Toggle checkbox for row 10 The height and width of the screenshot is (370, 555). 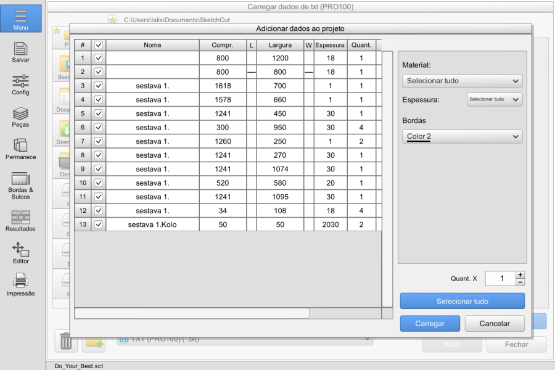(99, 183)
